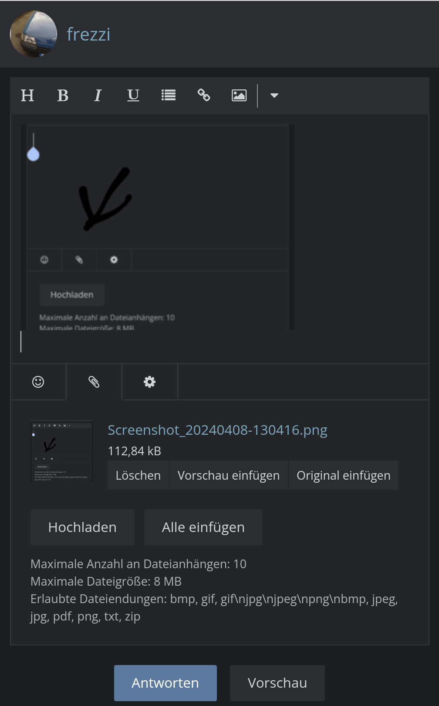Image resolution: width=439 pixels, height=706 pixels.
Task: Click the Löschen button
Action: pos(138,475)
